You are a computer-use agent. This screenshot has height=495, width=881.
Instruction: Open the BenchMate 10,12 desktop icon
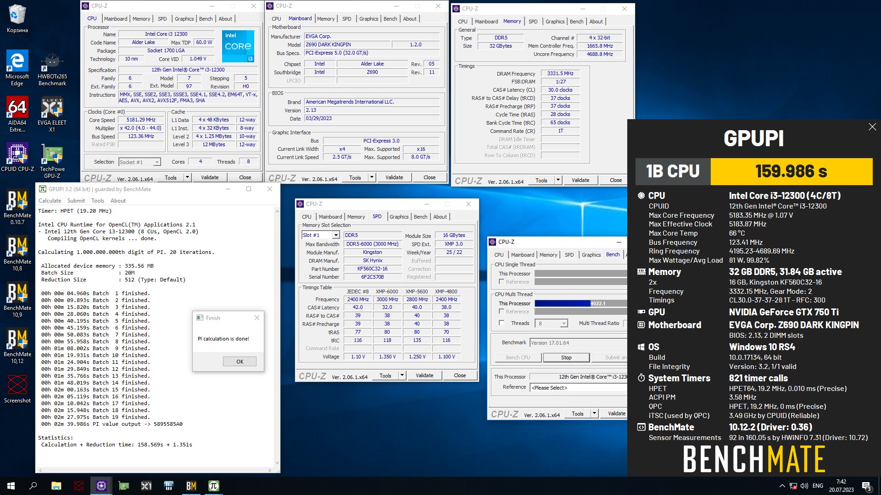coord(17,346)
